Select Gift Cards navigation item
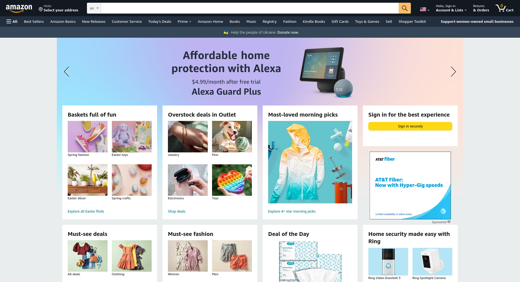 [340, 21]
